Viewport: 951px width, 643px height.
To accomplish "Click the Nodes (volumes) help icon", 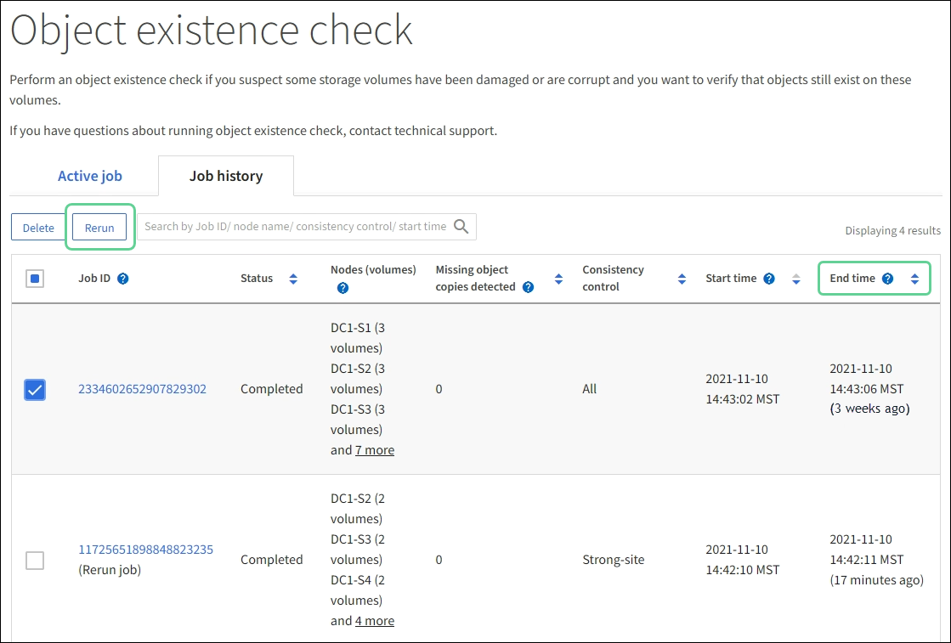I will (342, 288).
